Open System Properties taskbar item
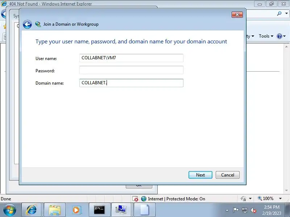This screenshot has height=217, width=290. (121, 210)
